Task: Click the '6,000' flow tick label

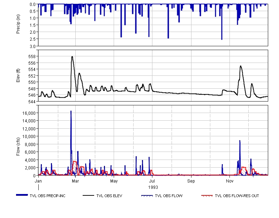Action: [30, 152]
